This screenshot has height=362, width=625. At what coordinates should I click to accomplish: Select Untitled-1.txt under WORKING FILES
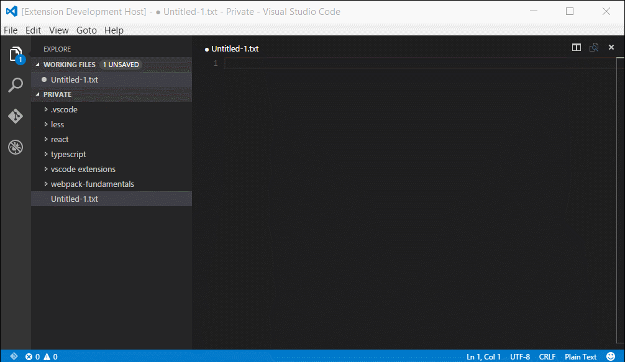click(x=75, y=79)
